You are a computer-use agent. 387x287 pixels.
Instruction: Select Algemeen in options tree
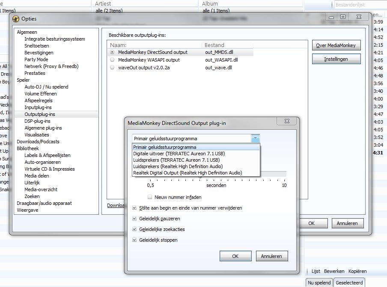(x=27, y=32)
